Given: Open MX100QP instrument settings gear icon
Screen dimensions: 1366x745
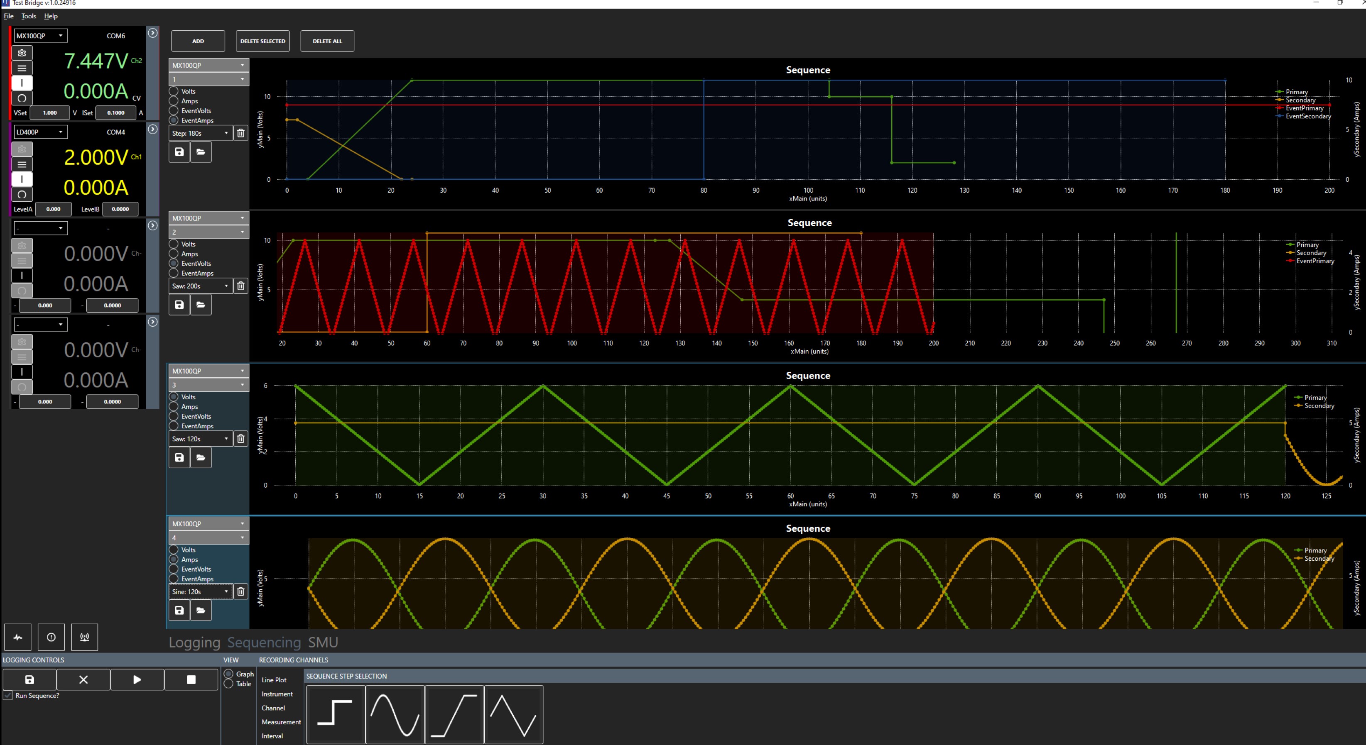Looking at the screenshot, I should (x=22, y=53).
